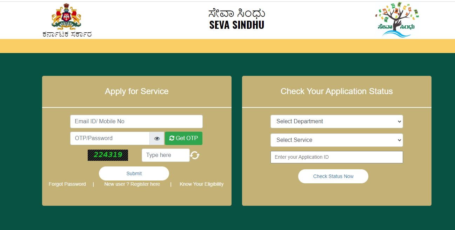The height and width of the screenshot is (230, 455).
Task: Click the Check Your Application Status heading
Action: coord(337,91)
